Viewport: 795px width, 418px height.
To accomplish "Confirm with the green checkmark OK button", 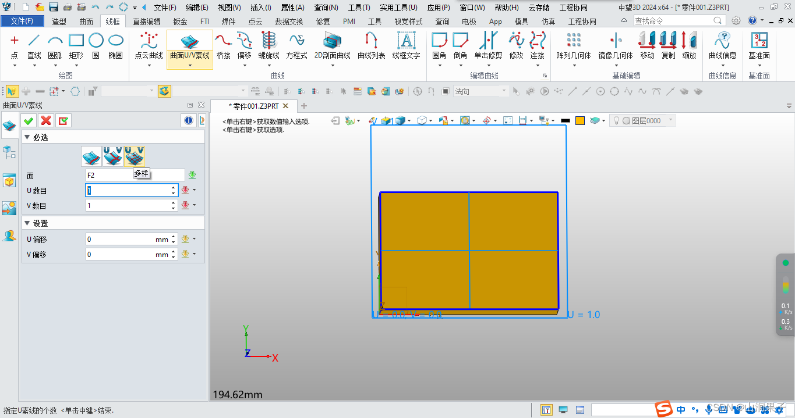I will pos(28,120).
